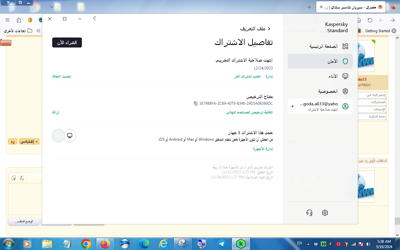
Task: Select the Security shield icon in Kaspersky sidebar
Action: (x=345, y=61)
